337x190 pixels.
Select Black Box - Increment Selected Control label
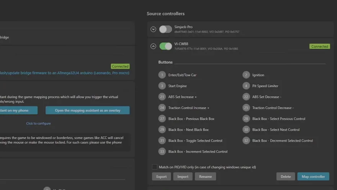click(198, 152)
